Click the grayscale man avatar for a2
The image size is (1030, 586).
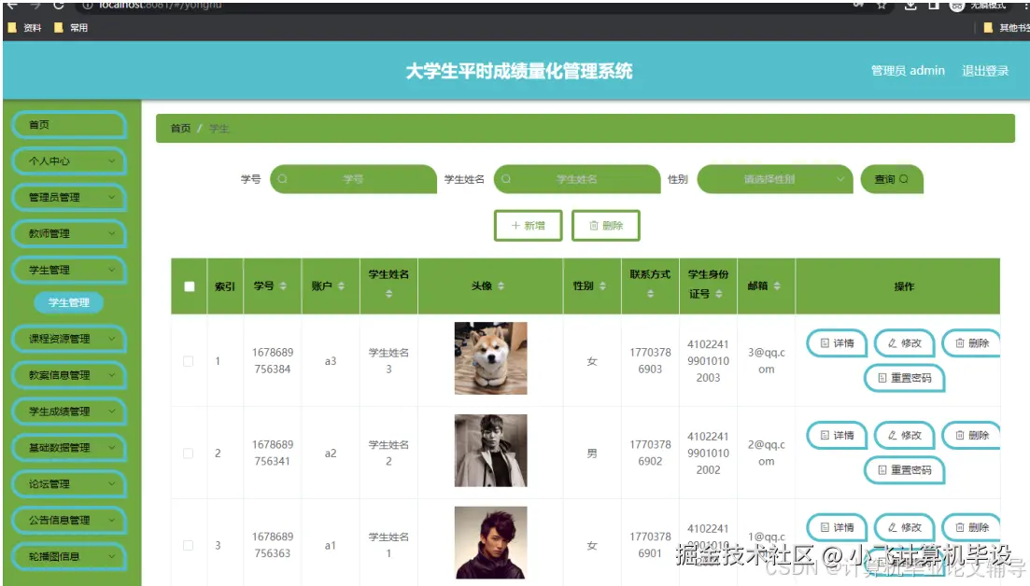(x=490, y=450)
